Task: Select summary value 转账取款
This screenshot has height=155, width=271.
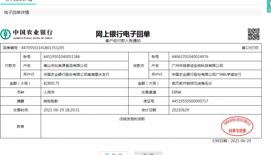Action: point(51,101)
